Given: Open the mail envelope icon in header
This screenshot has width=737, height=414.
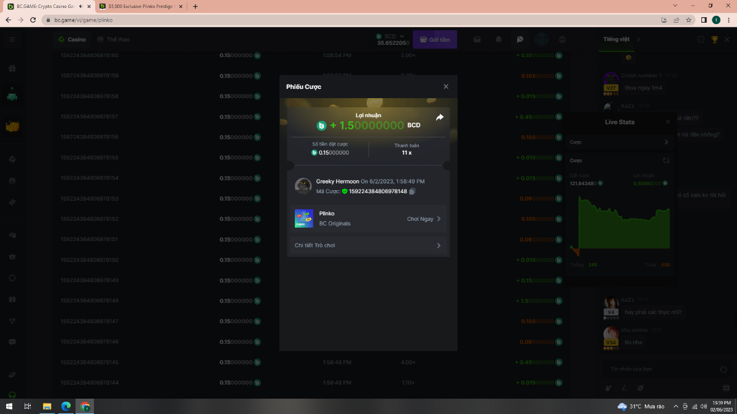Looking at the screenshot, I should (477, 39).
